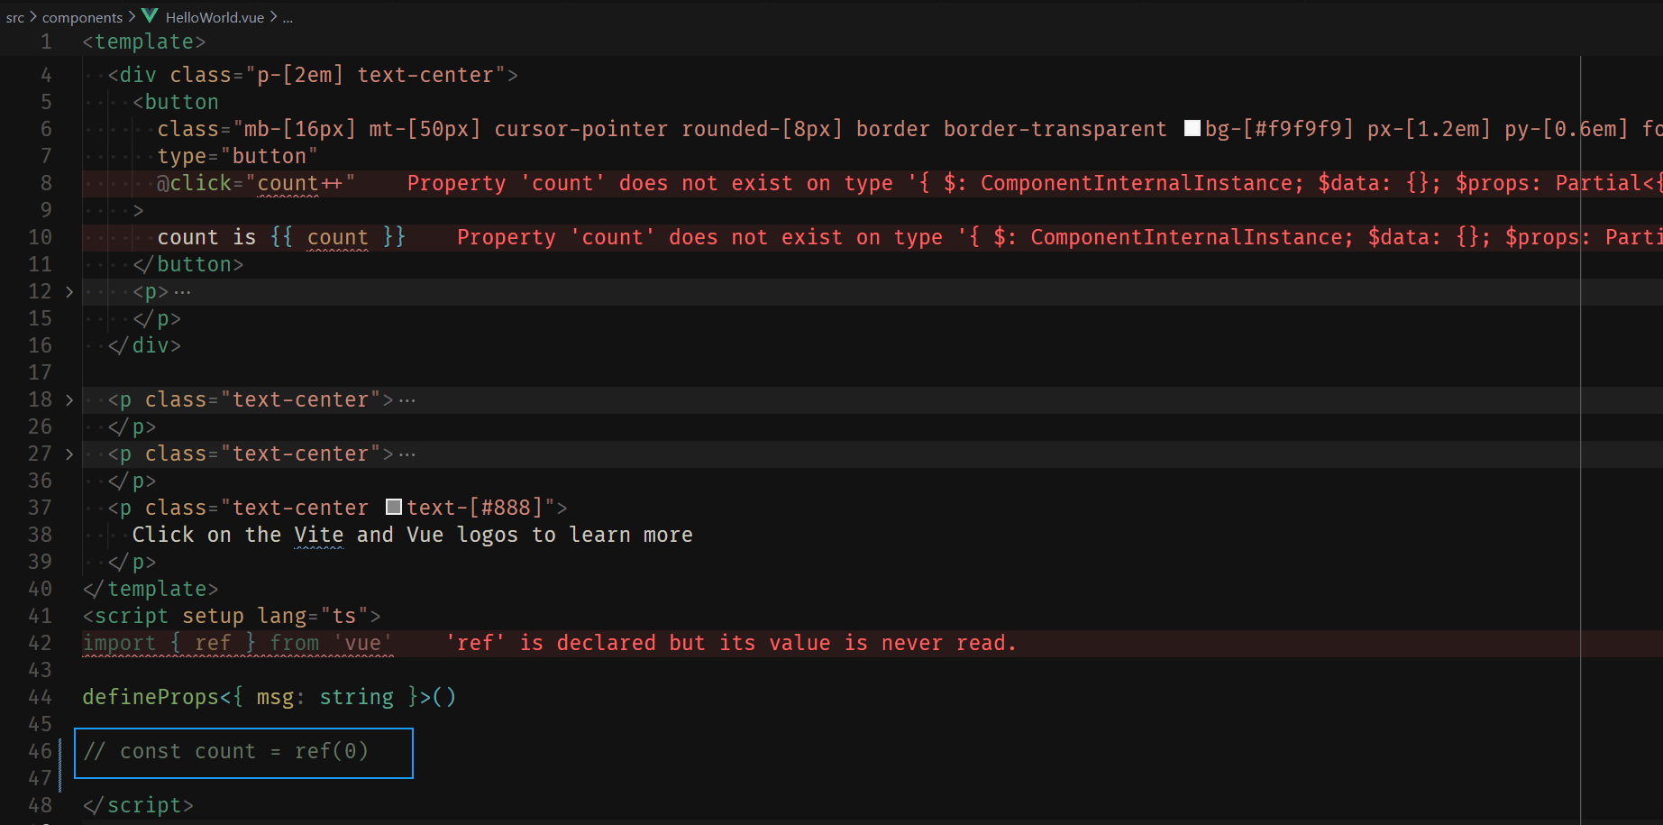Click 'type="button"' attribute on line 7

tap(238, 156)
